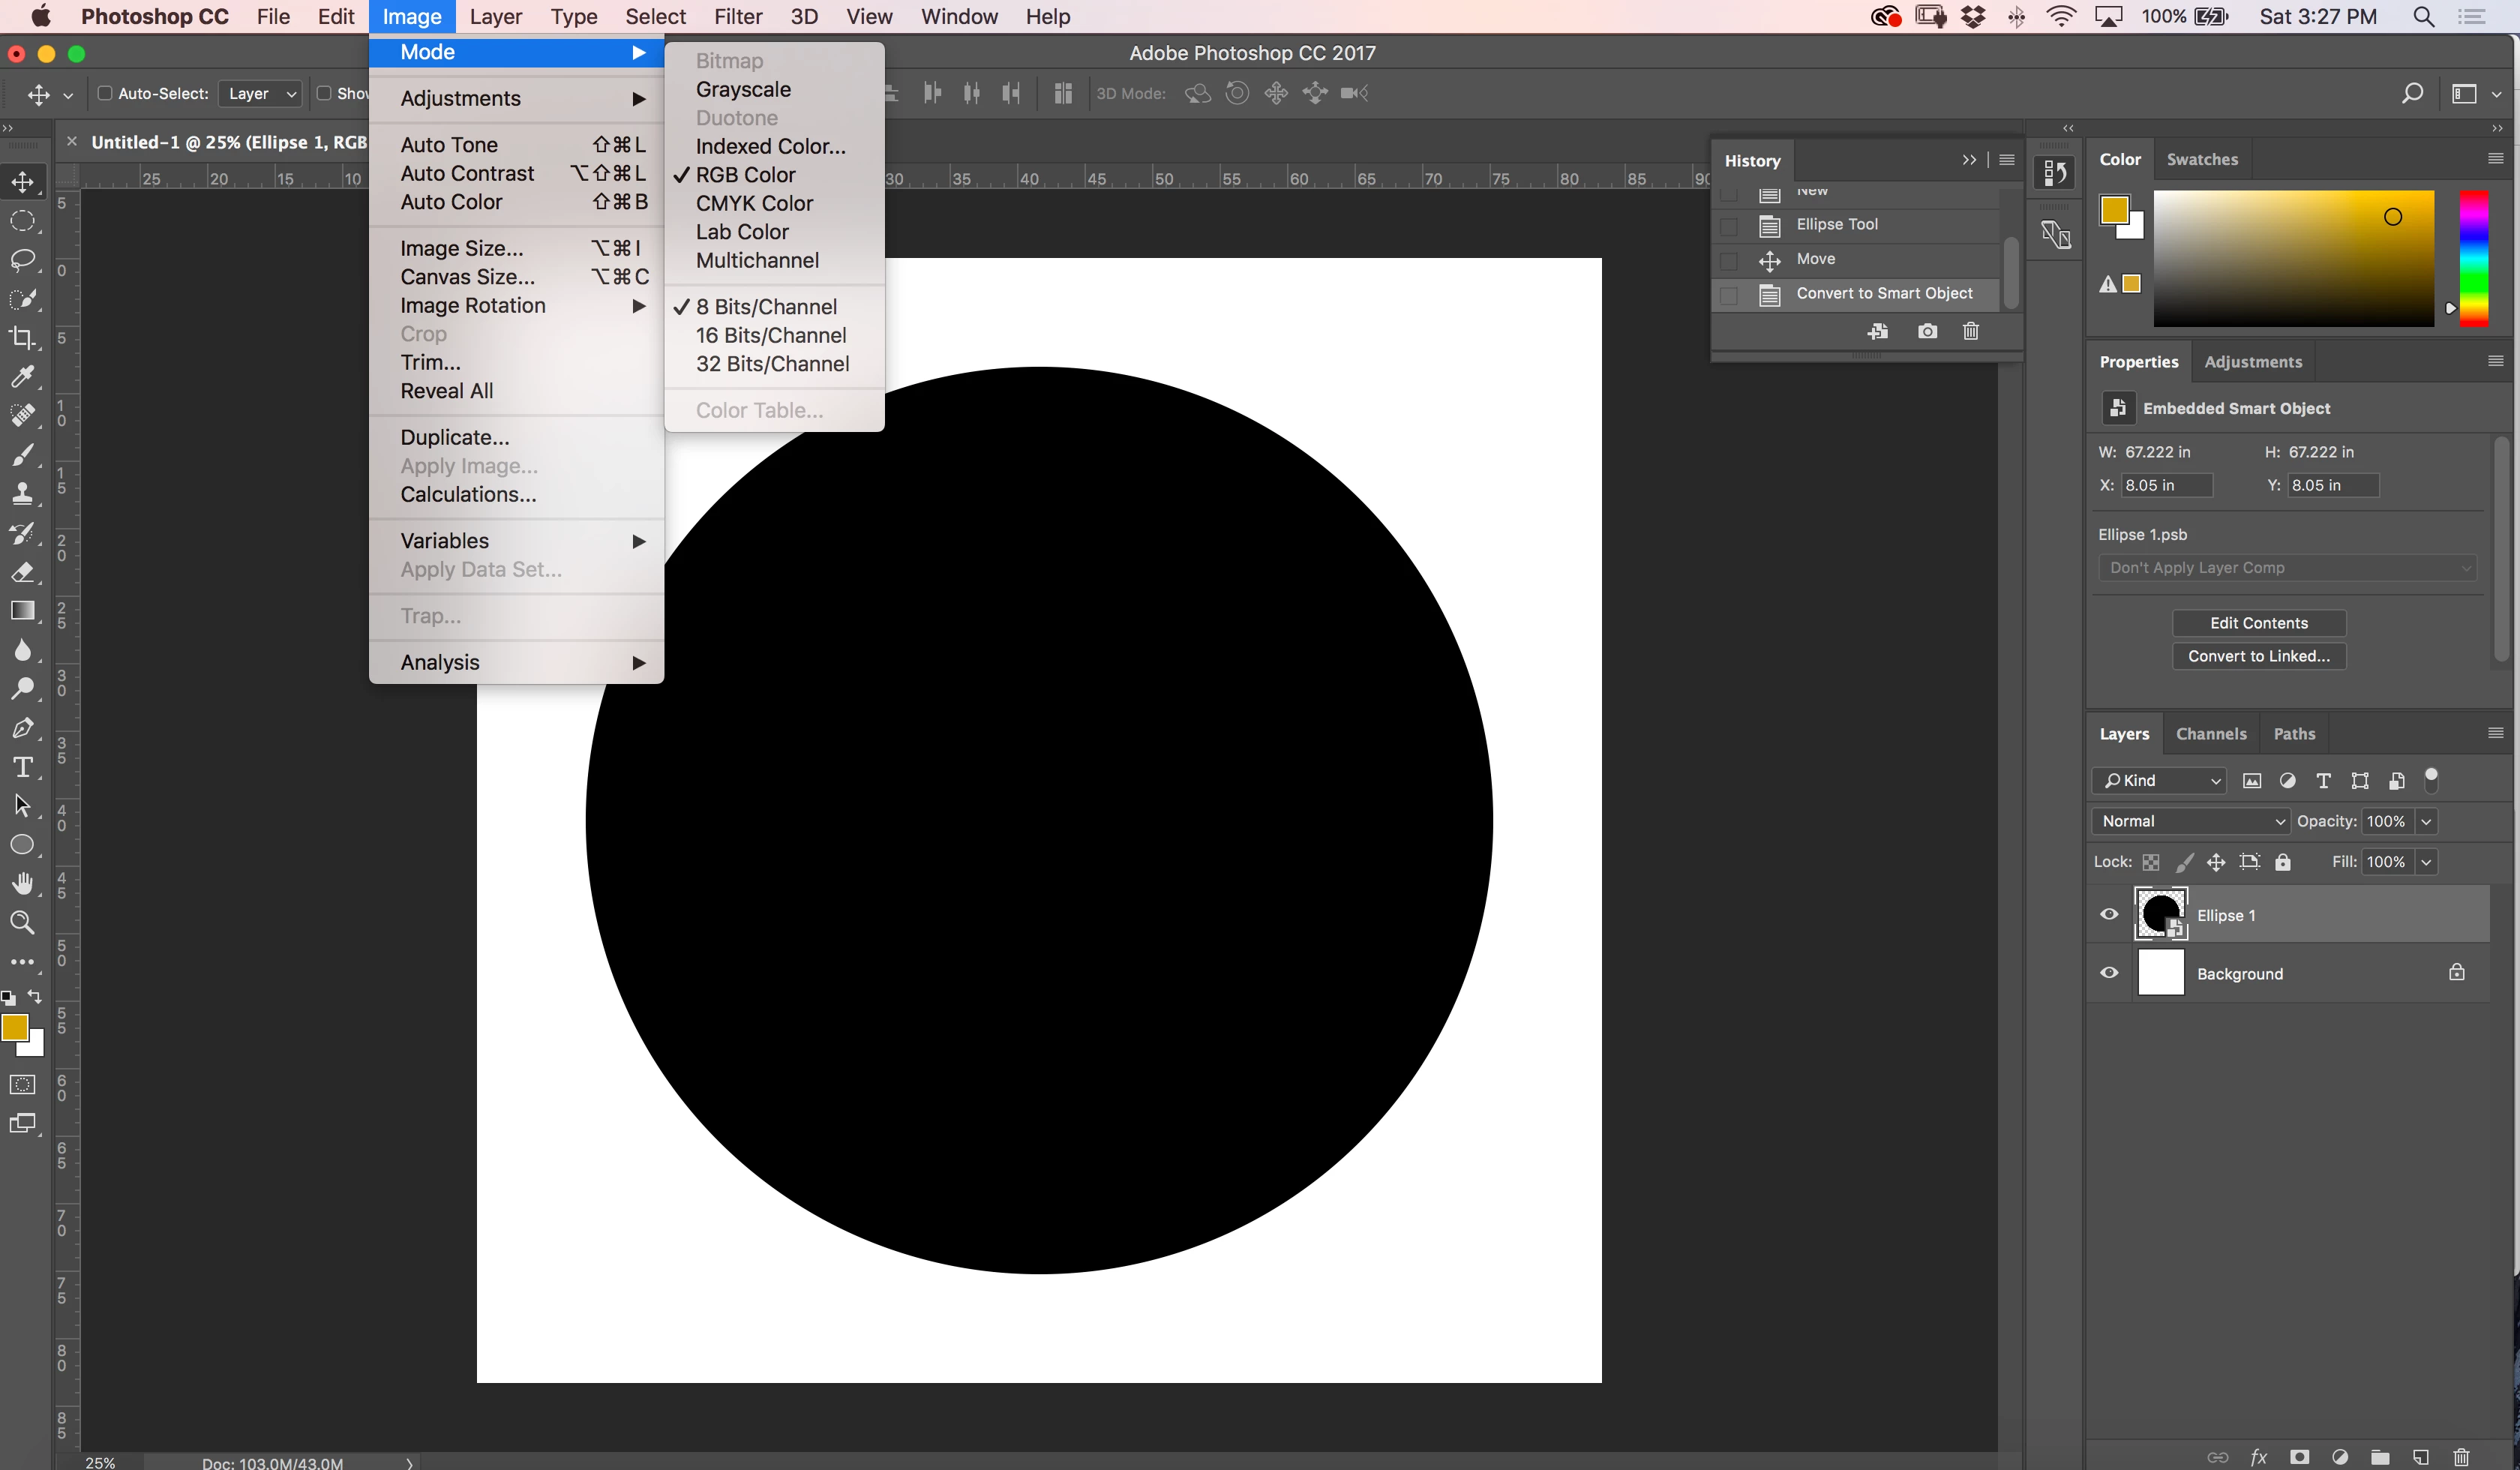Choose the Lasso tool
Viewport: 2520px width, 1470px height.
(x=22, y=260)
